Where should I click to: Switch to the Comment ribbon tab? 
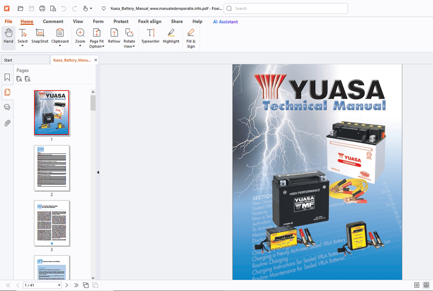click(x=53, y=21)
